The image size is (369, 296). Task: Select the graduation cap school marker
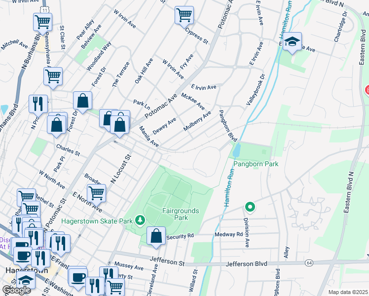point(292,42)
